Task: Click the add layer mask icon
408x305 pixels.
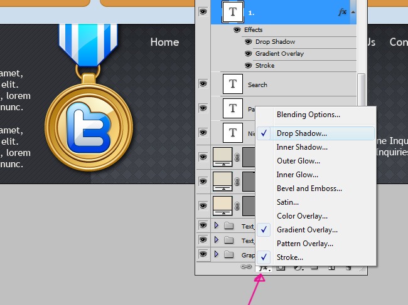Action: point(281,267)
